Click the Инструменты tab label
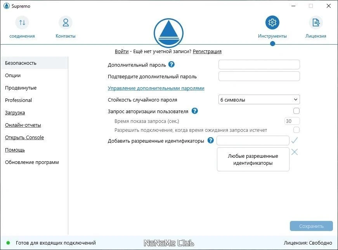338x250 pixels. (272, 36)
